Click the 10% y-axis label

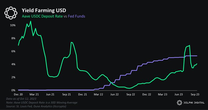coord(13,25)
